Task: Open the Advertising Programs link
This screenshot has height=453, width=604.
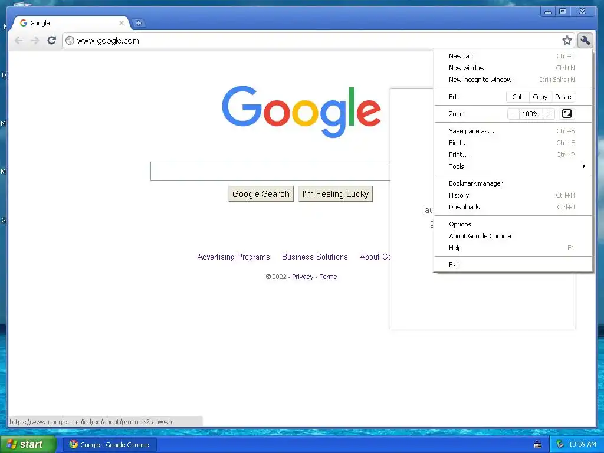Action: 234,257
